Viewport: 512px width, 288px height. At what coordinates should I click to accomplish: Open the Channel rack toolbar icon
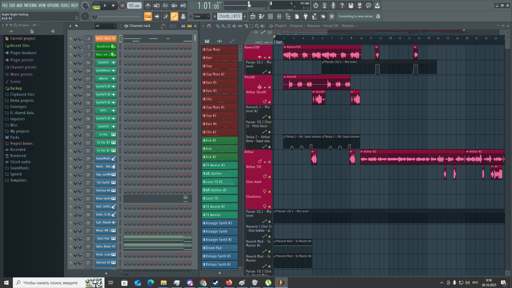click(x=270, y=17)
